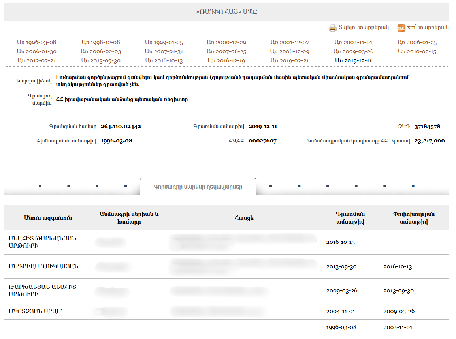Click the Գրանցման ամսաթիվ column header
Viewport: 456px width, 339px height.
click(x=350, y=218)
